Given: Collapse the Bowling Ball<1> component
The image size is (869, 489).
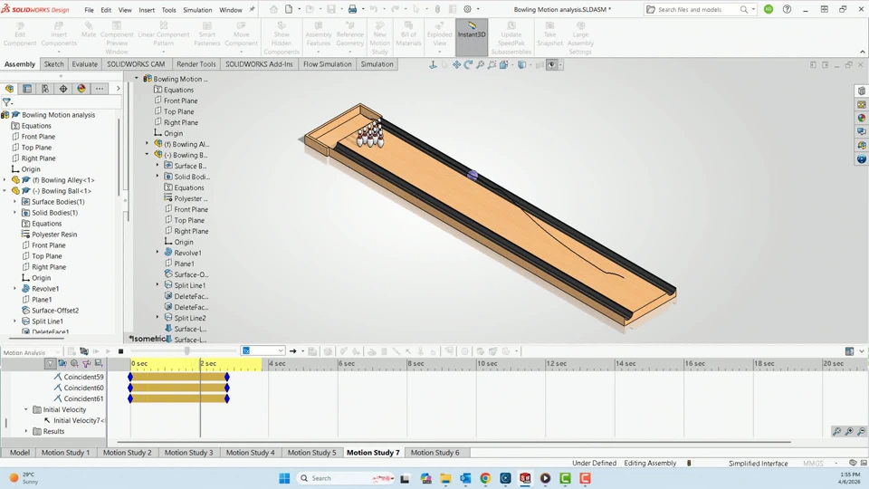Looking at the screenshot, I should [x=5, y=191].
